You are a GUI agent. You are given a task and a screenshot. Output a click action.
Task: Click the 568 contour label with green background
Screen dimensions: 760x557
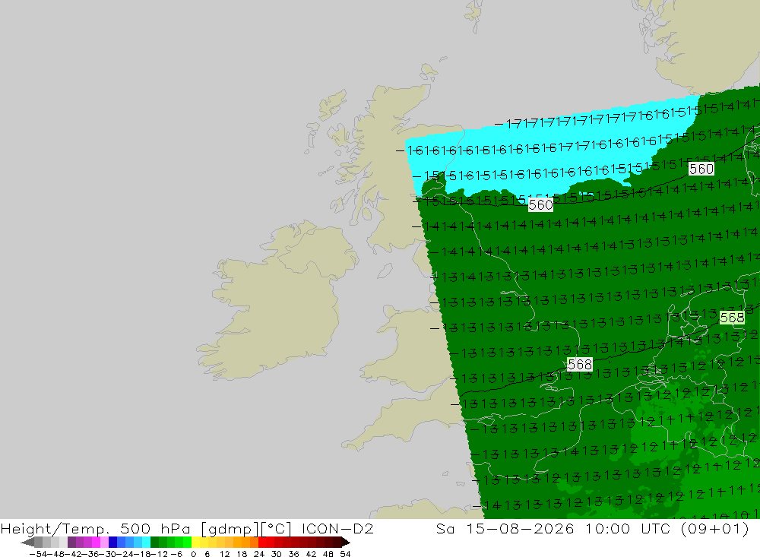coord(732,318)
